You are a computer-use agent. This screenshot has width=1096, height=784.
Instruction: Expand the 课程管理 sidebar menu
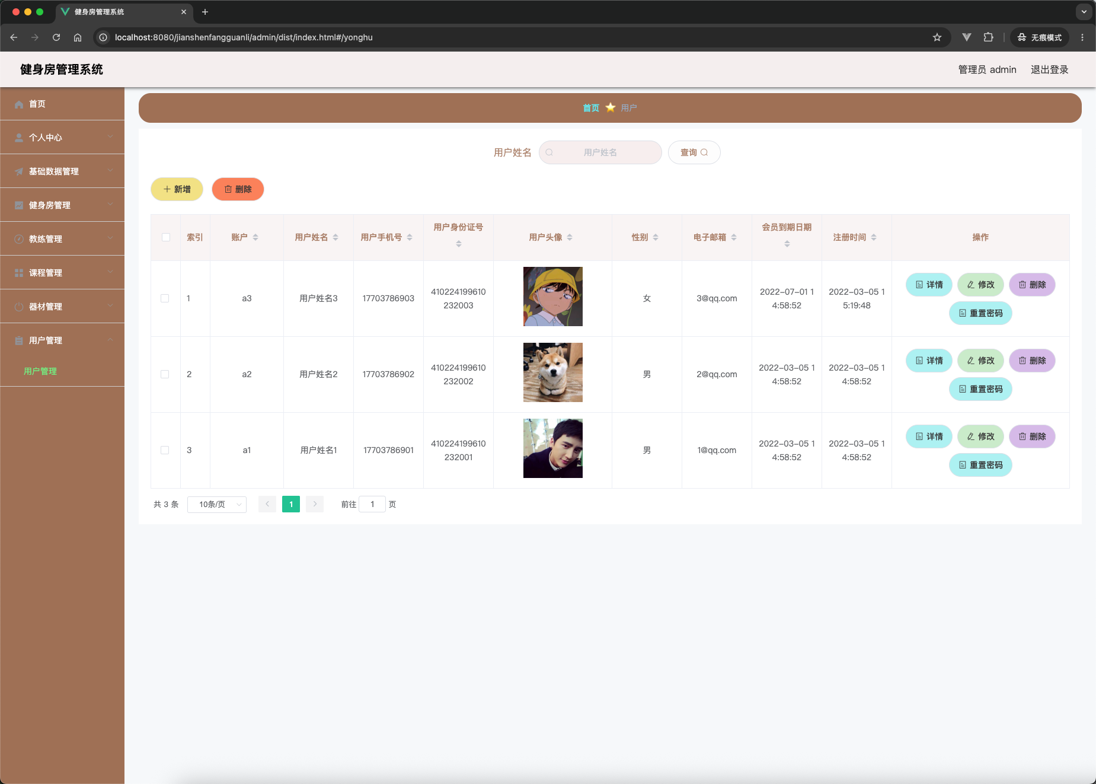click(62, 273)
